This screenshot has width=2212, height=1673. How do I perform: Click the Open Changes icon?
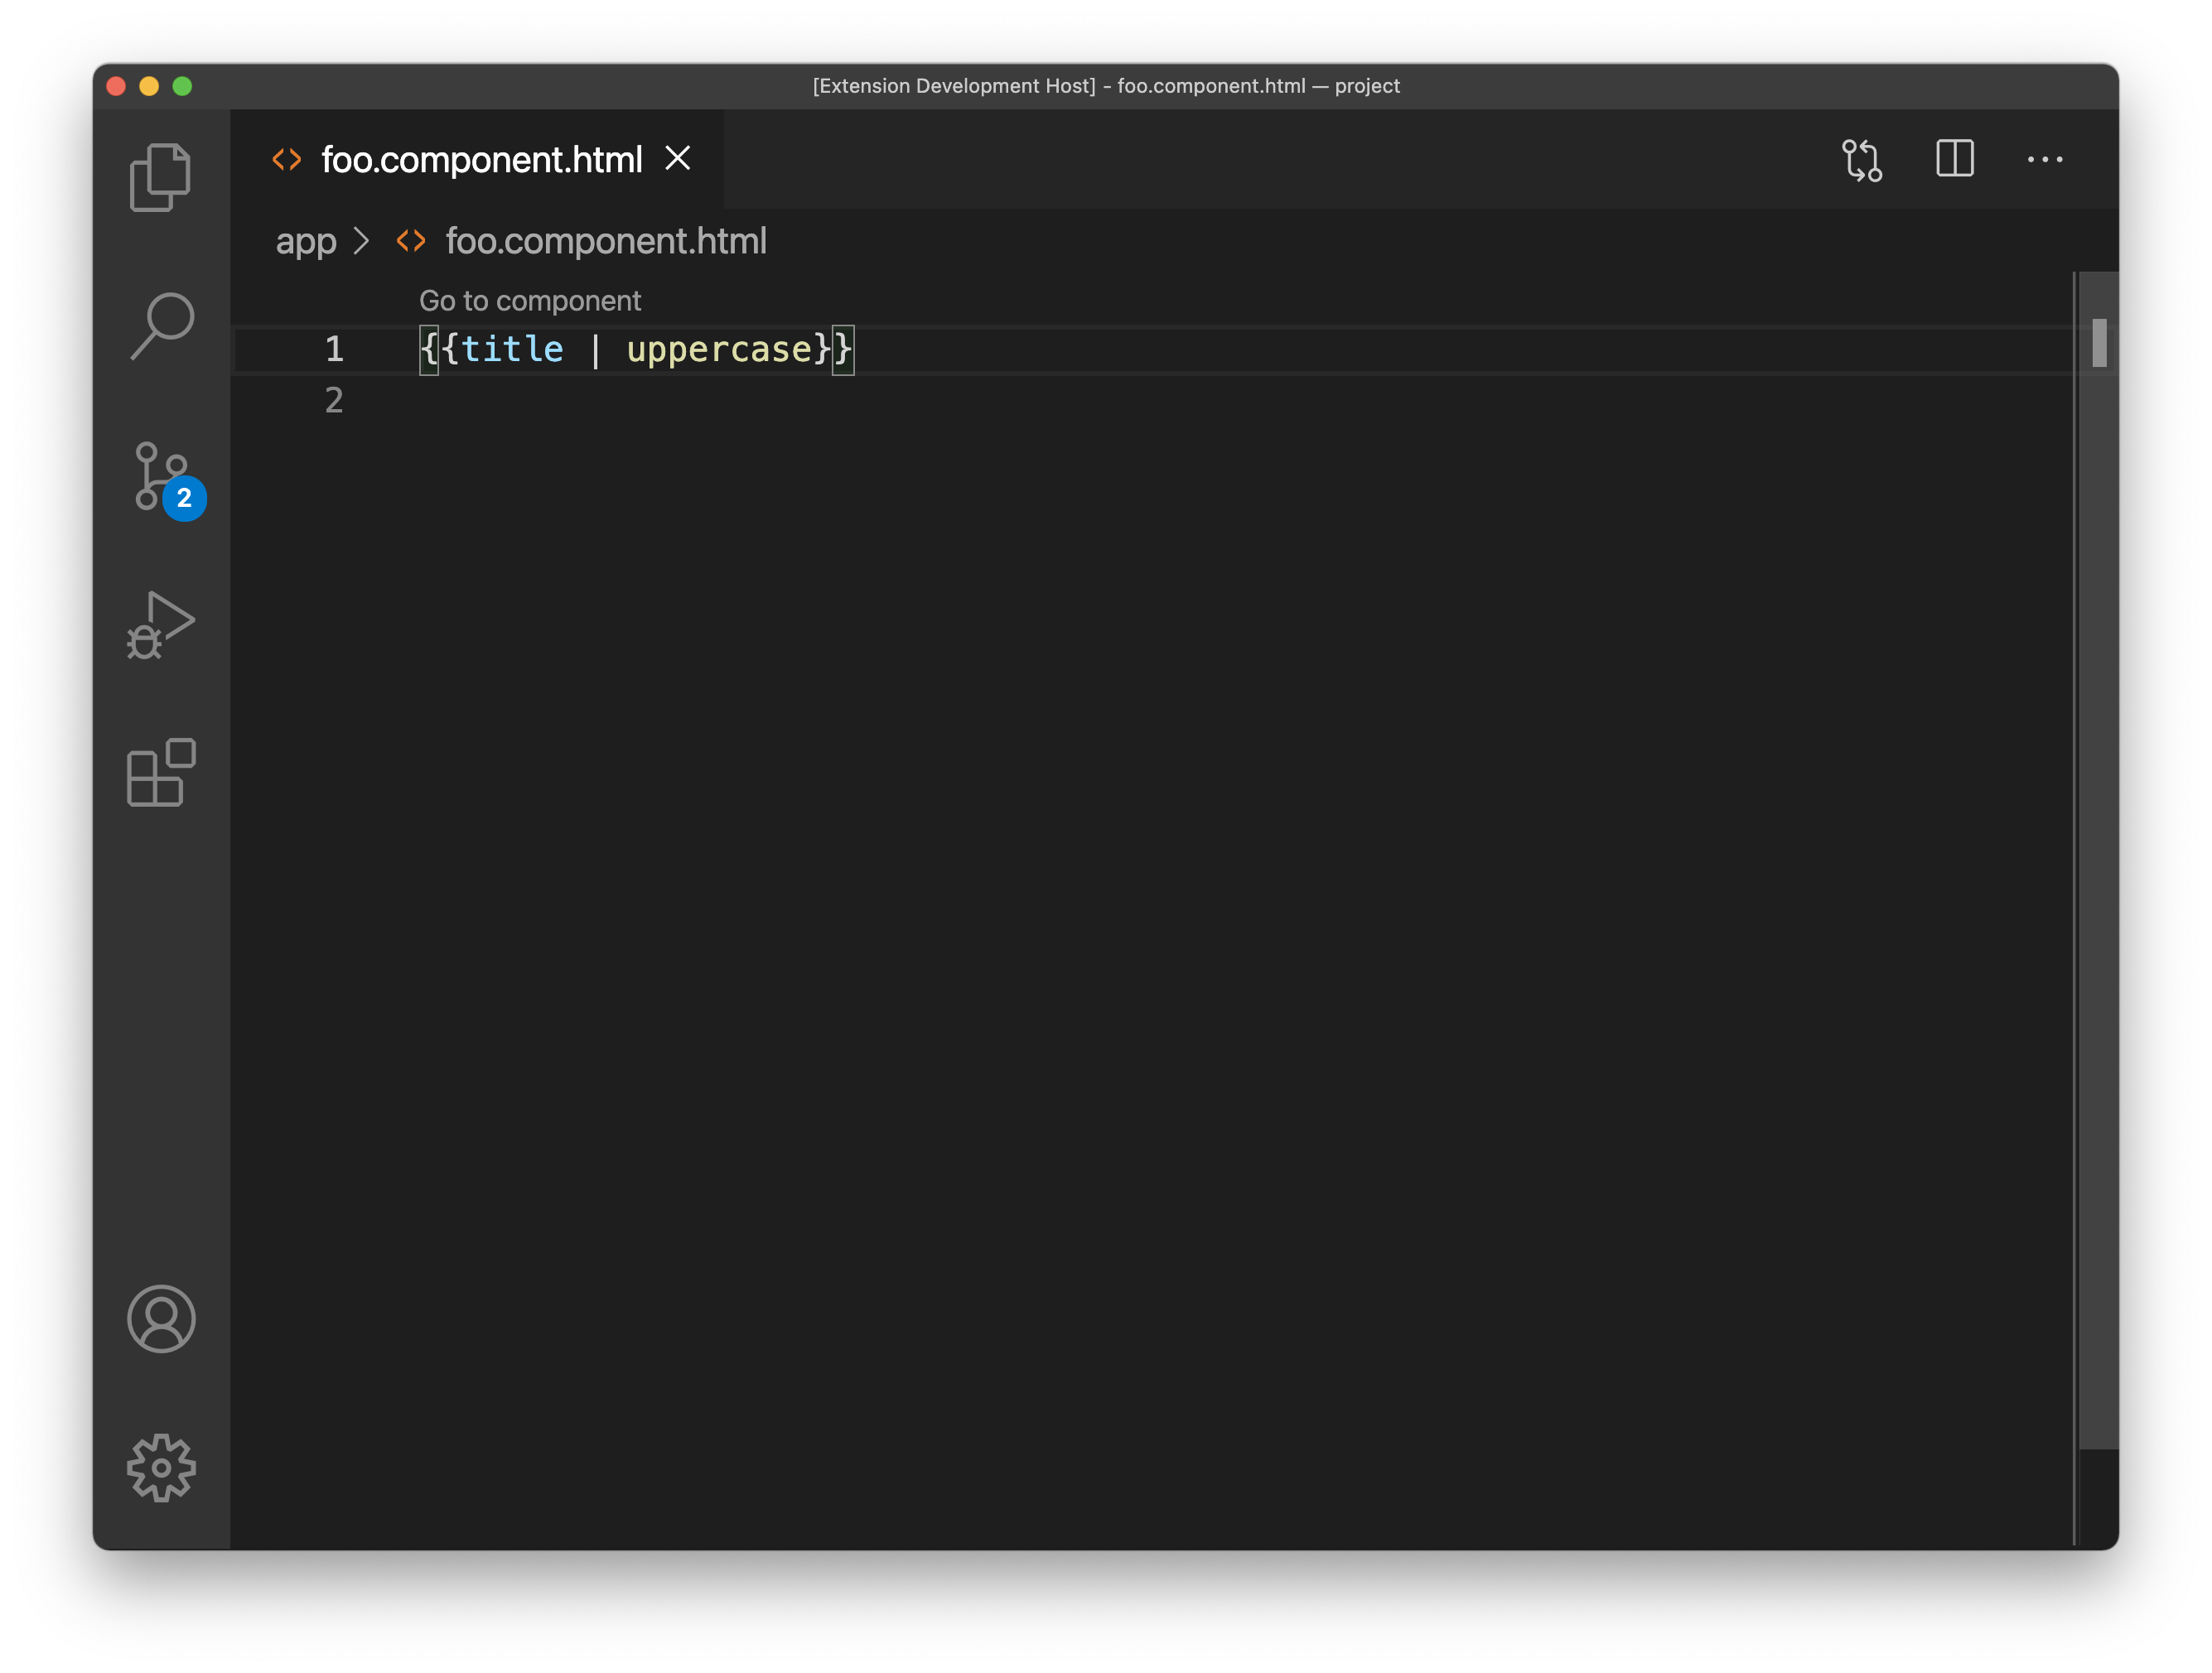[1864, 160]
